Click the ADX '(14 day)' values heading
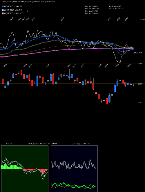 [x=81, y=144]
